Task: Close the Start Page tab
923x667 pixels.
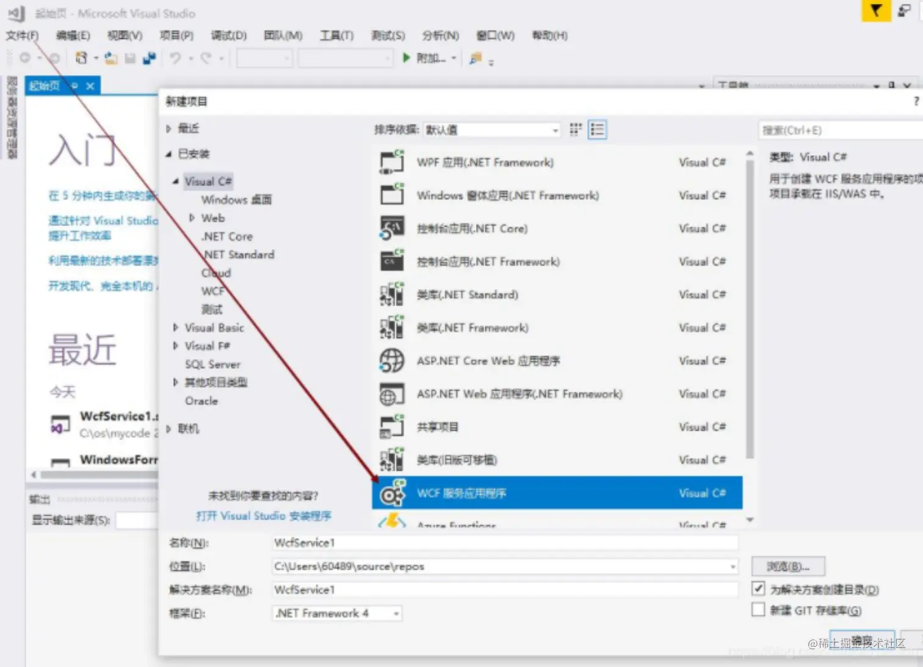Action: 90,86
